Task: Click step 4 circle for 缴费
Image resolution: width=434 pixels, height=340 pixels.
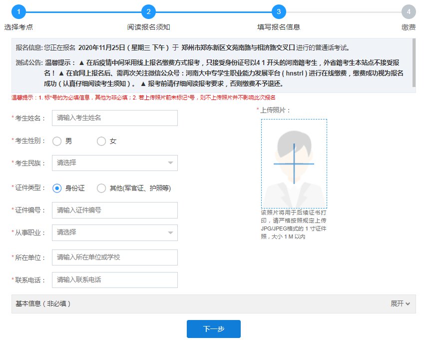Action: (x=409, y=11)
